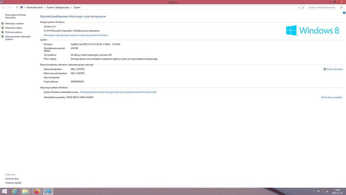Open Action Center flag in tray

point(319,192)
